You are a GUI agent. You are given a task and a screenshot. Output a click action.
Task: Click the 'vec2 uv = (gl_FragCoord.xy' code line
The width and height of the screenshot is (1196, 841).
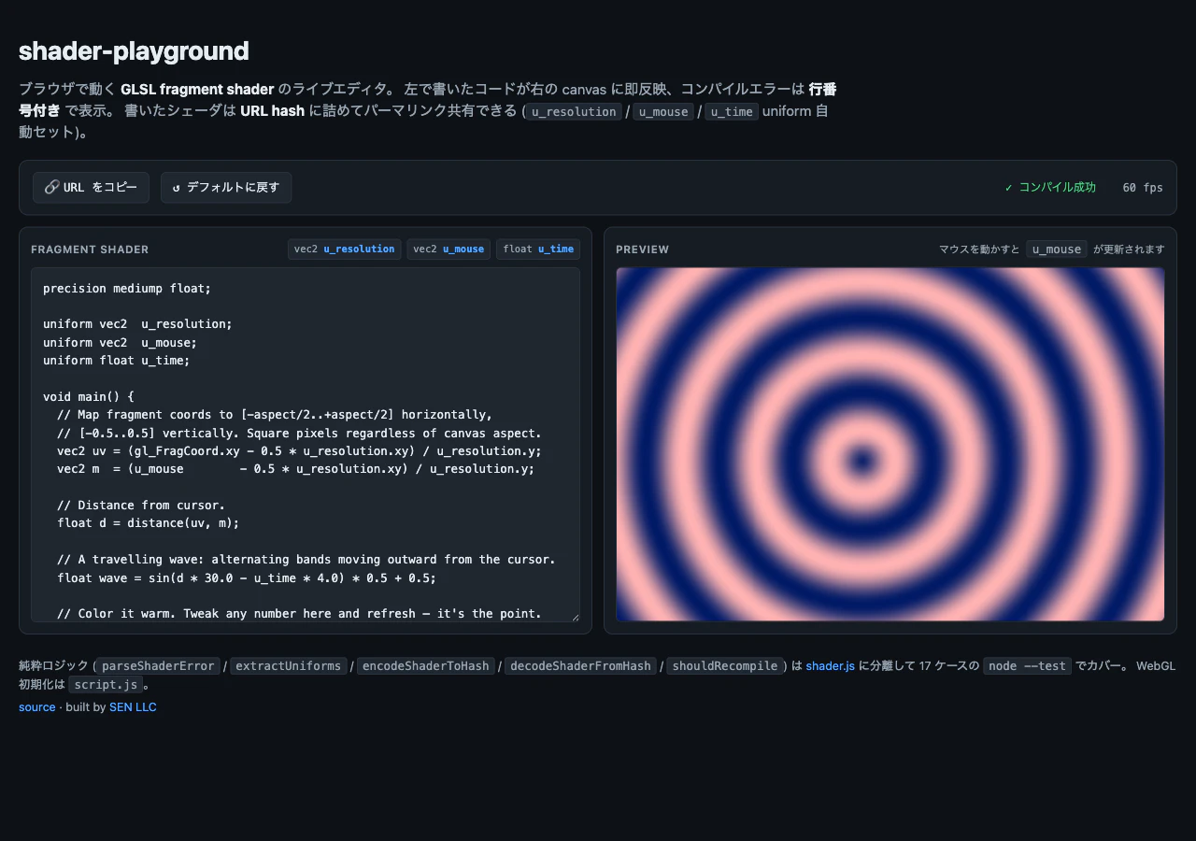(299, 451)
